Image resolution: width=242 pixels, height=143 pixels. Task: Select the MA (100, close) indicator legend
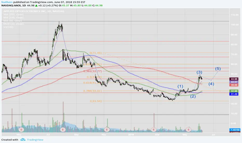14,17
